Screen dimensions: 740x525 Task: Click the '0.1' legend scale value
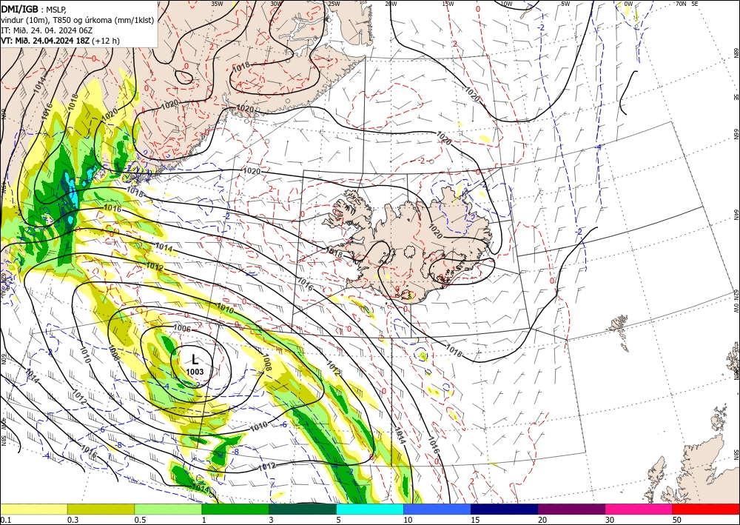6,520
